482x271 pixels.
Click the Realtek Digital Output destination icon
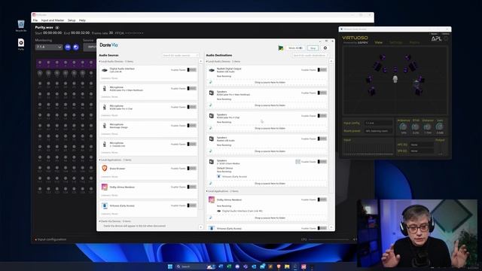[x=212, y=70]
